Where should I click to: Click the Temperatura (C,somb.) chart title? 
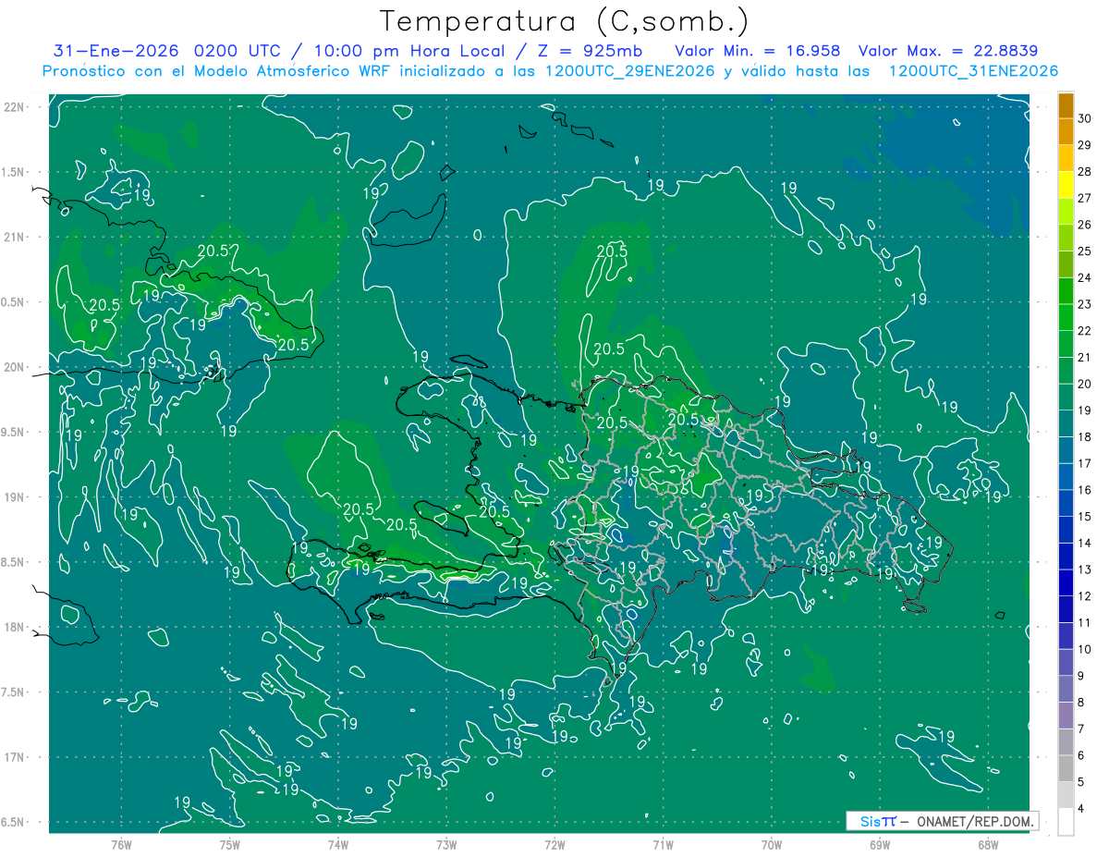(565, 20)
